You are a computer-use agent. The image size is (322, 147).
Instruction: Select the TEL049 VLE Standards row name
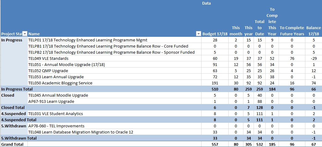pos(48,58)
